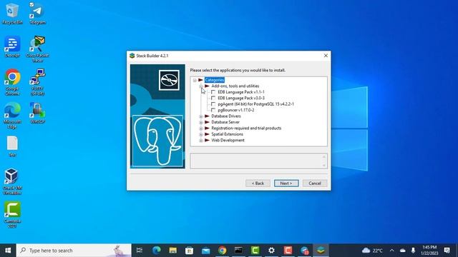Collapse Add-ons, tools and utilities node
Screen dimensions: 458x257
[201, 86]
